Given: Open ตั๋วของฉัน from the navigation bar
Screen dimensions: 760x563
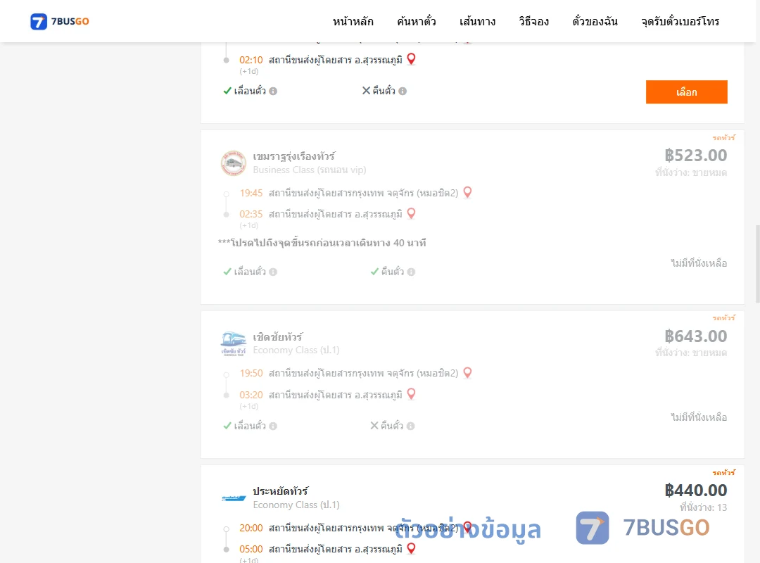Looking at the screenshot, I should 595,21.
